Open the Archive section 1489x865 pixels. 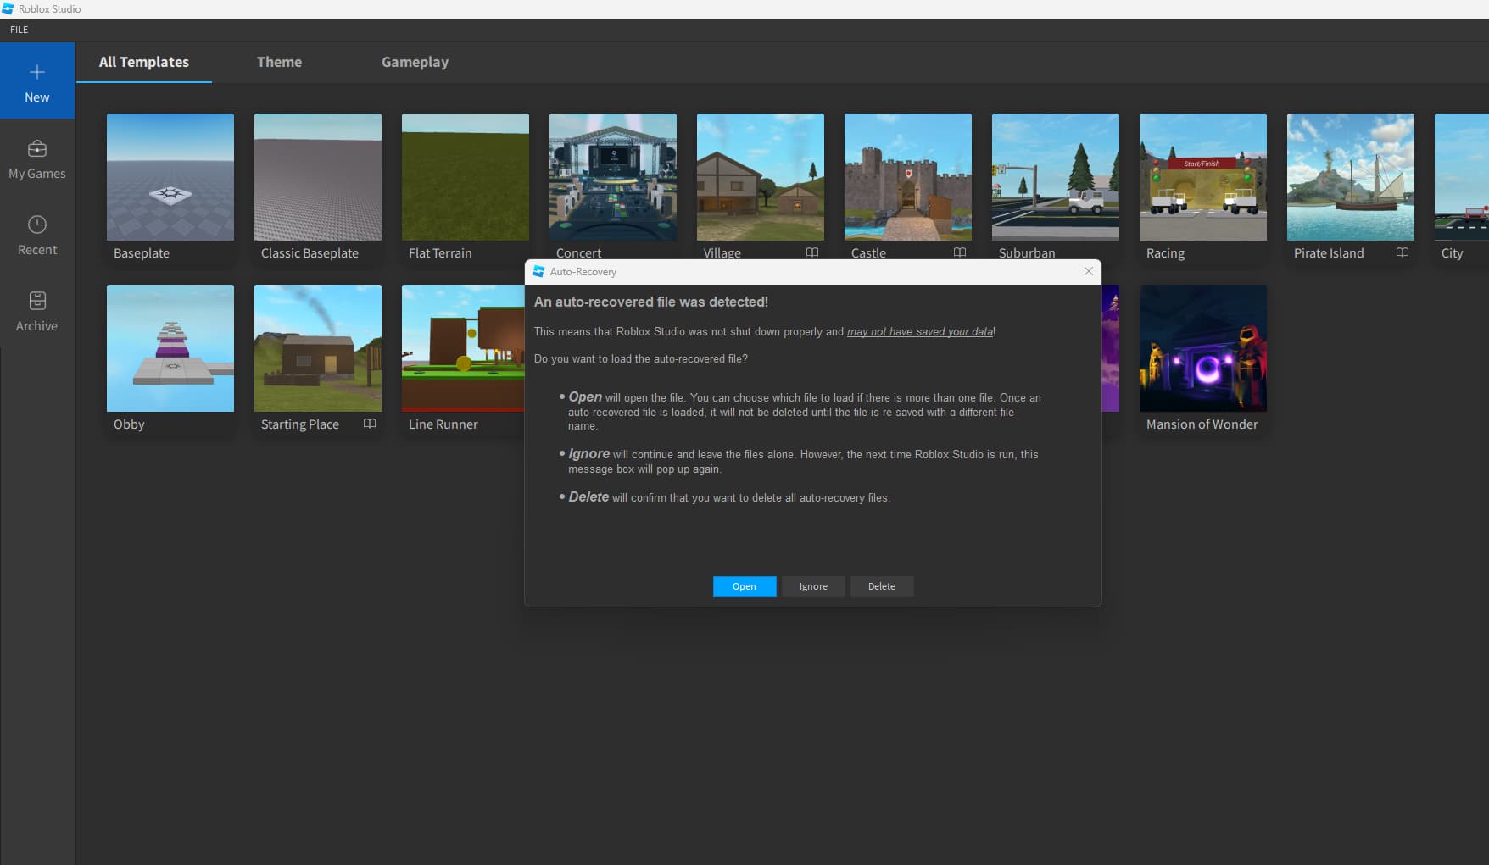coord(36,311)
